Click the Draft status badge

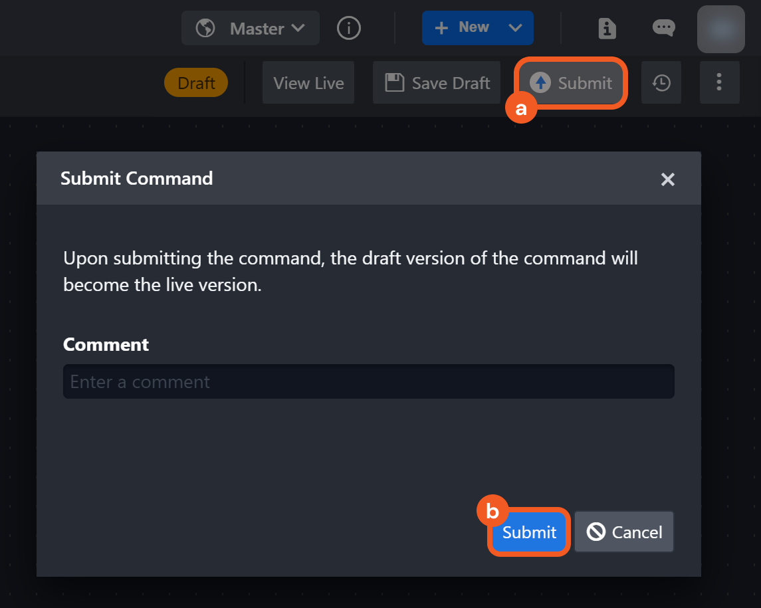pyautogui.click(x=196, y=83)
